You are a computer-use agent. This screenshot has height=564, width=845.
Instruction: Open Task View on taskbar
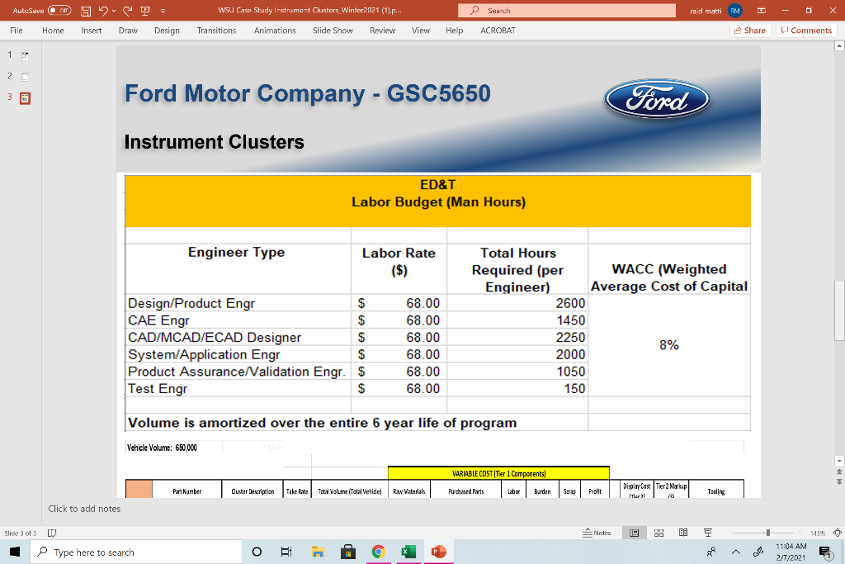click(286, 552)
